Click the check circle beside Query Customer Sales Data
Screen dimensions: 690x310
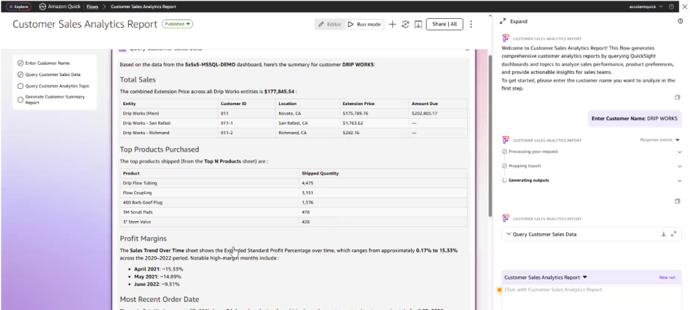point(20,74)
